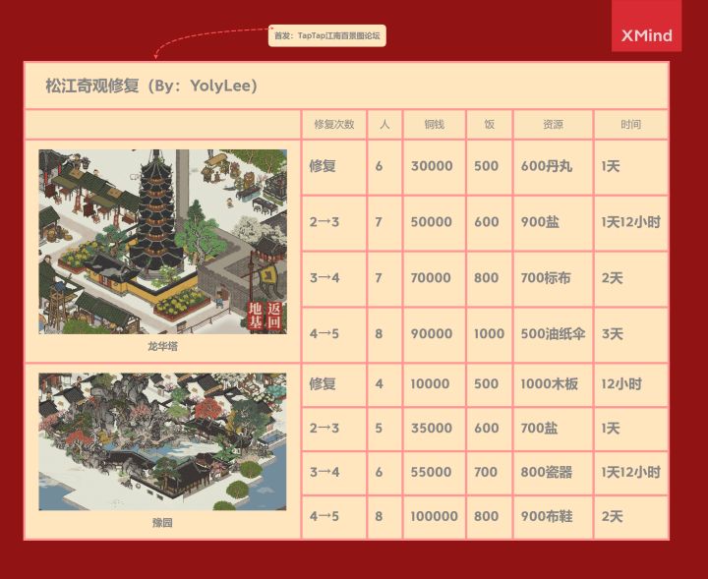The width and height of the screenshot is (708, 579).
Task: Click the red 返回 stamp in pagoda image
Action: click(x=274, y=316)
